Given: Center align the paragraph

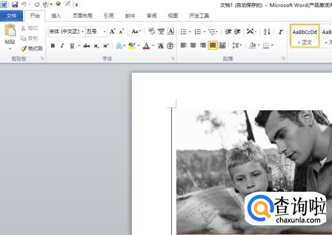Looking at the screenshot, I should (193, 46).
